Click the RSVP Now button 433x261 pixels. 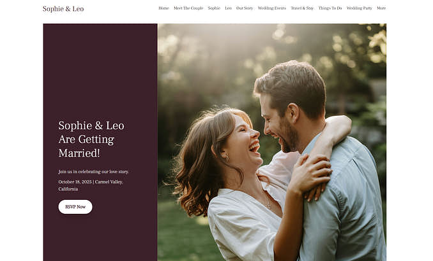(x=75, y=207)
